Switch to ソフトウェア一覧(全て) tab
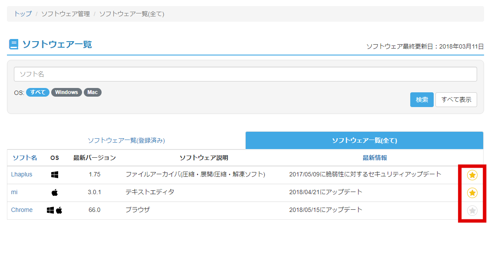Screen dimensions: 491x257 (364, 140)
